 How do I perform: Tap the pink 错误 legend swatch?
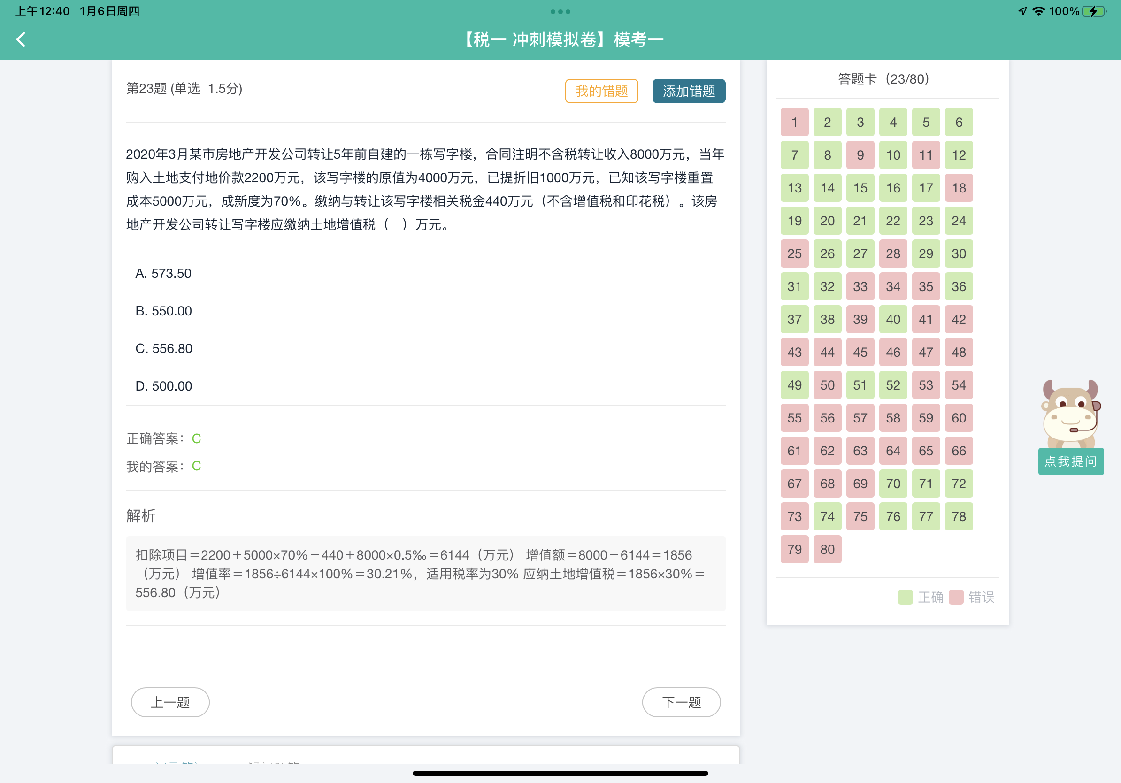[956, 597]
